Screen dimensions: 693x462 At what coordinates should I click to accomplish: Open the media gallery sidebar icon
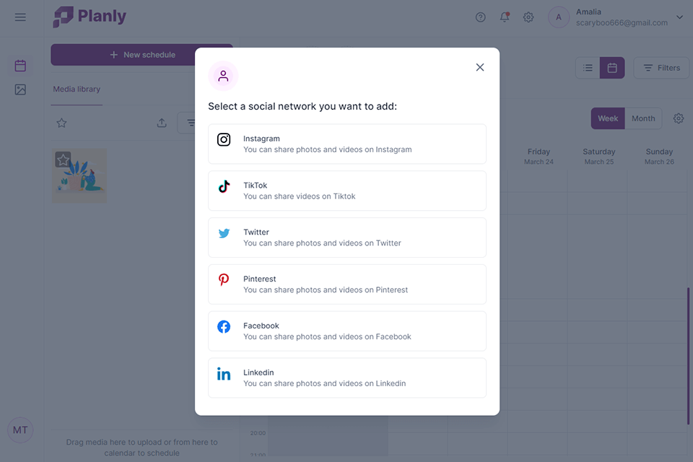20,90
